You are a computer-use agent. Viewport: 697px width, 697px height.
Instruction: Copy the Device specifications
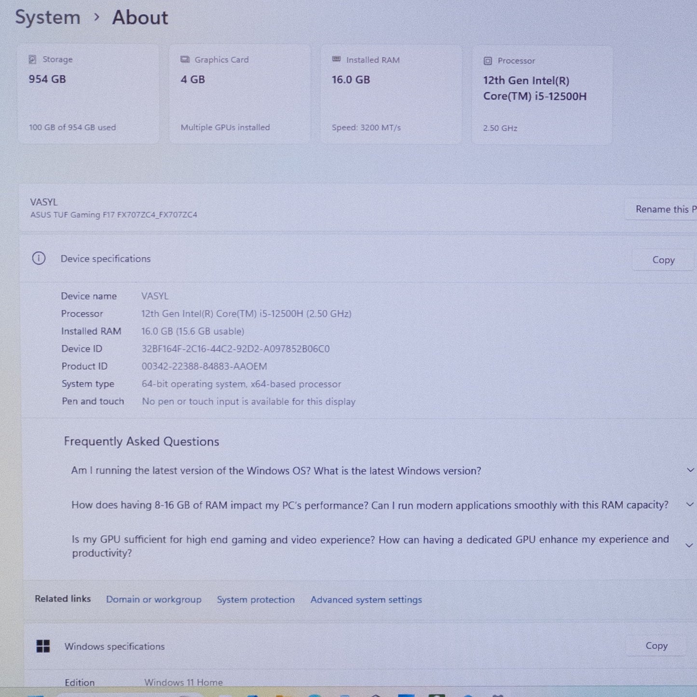[x=663, y=260]
